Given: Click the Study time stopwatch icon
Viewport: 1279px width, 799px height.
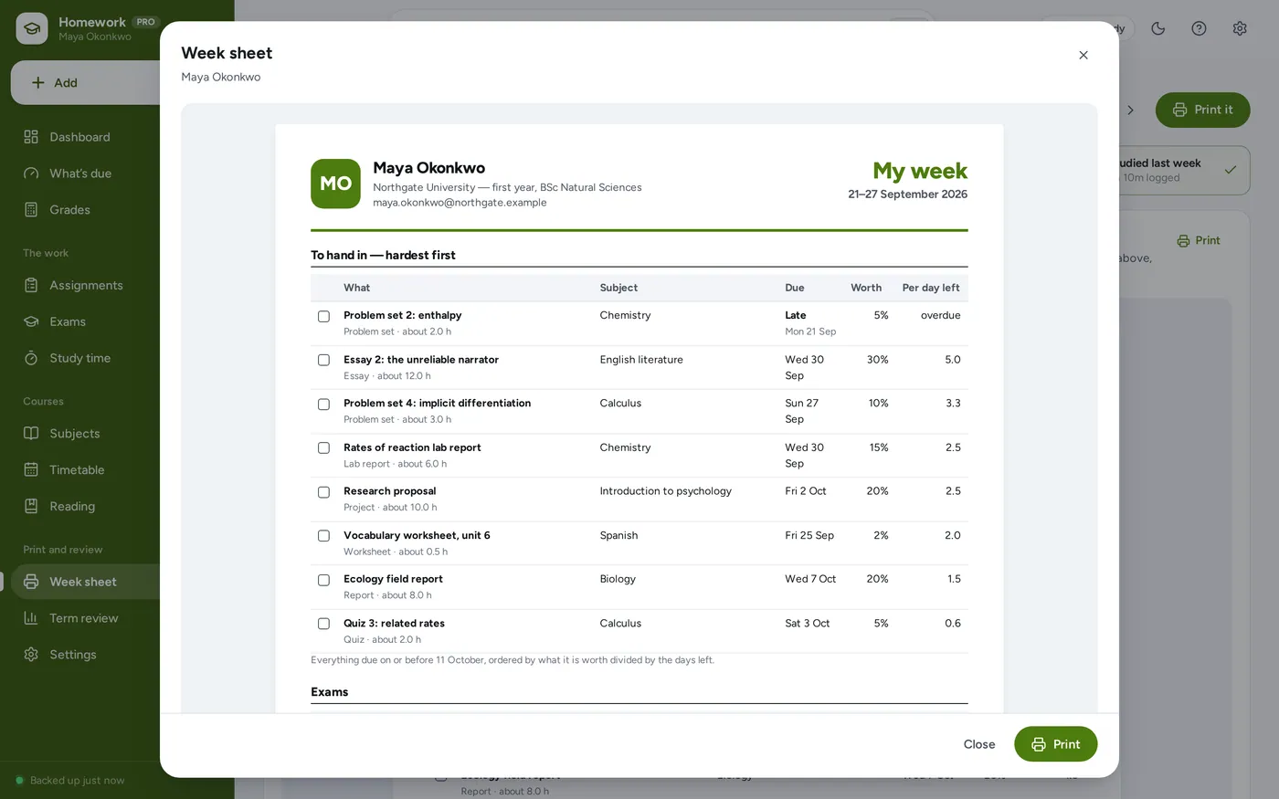Looking at the screenshot, I should 31,358.
